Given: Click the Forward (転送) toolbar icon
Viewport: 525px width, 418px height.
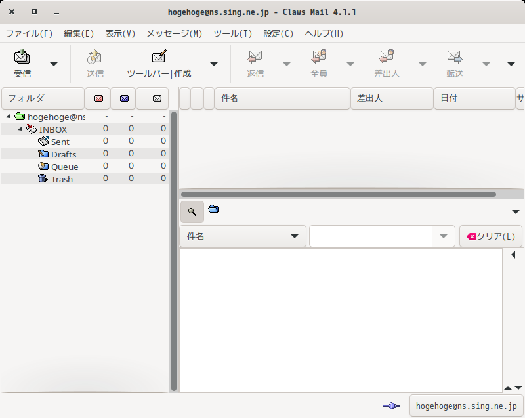Looking at the screenshot, I should 455,64.
